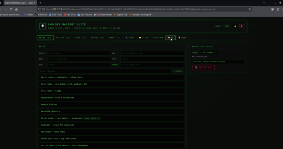283x149 pixels.
Task: Click the Import bookmarks item
Action: click(x=11, y=15)
